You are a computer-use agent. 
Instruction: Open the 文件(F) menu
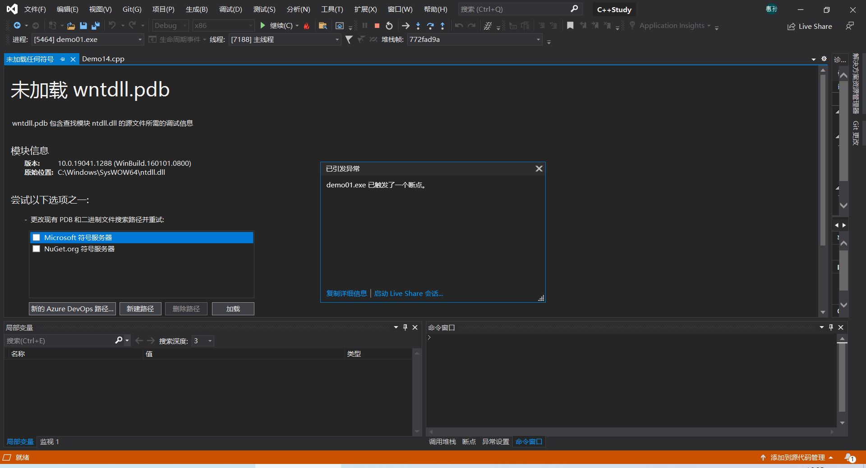[x=35, y=9]
